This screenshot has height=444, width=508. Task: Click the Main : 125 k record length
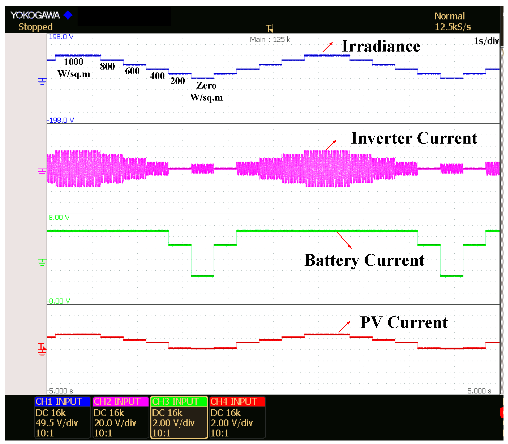tap(270, 40)
